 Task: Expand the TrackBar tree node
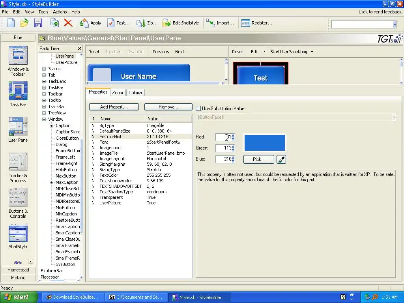pyautogui.click(x=44, y=107)
